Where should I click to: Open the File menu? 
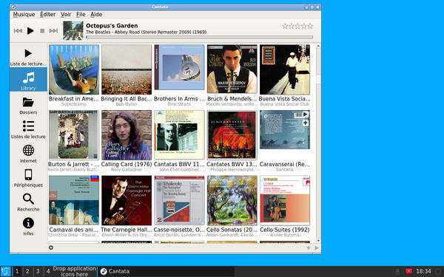coord(81,15)
